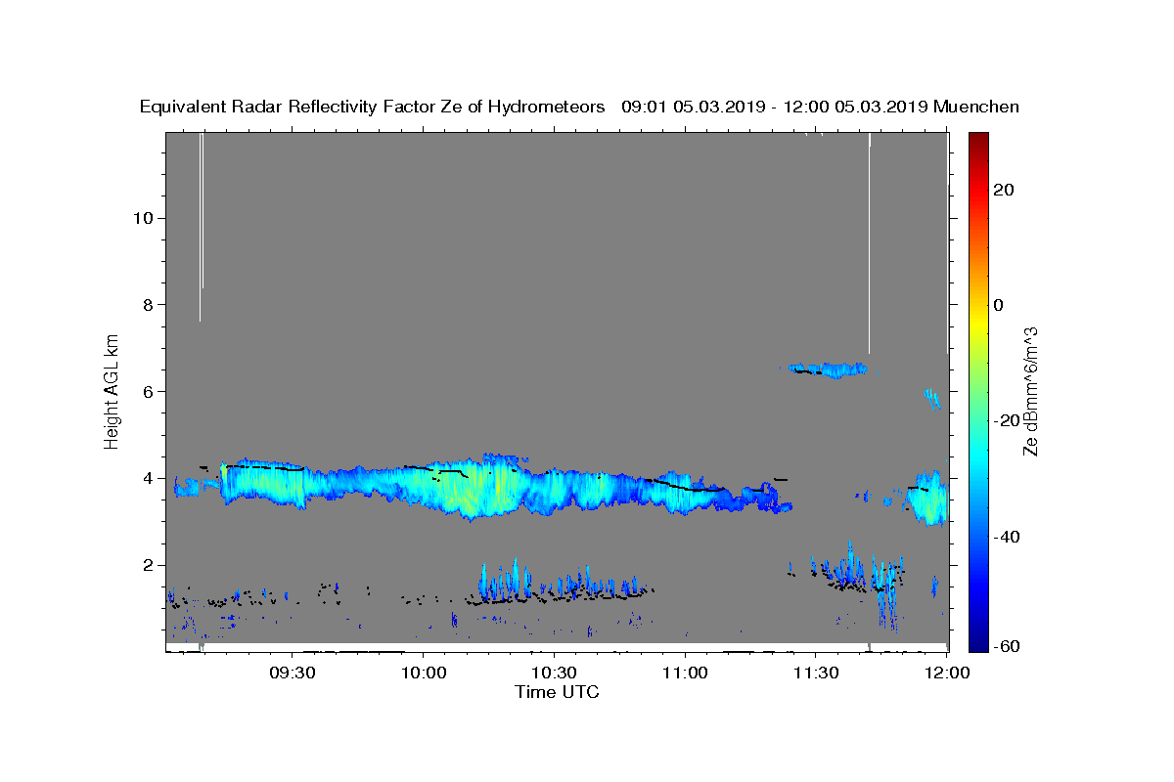Viewport: 1174px width, 782px height.
Task: Click the height axis value 4
Action: click(147, 478)
